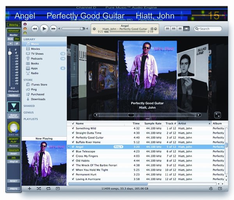
Task: Click the round Play button in toolbar
Action: pos(44,28)
